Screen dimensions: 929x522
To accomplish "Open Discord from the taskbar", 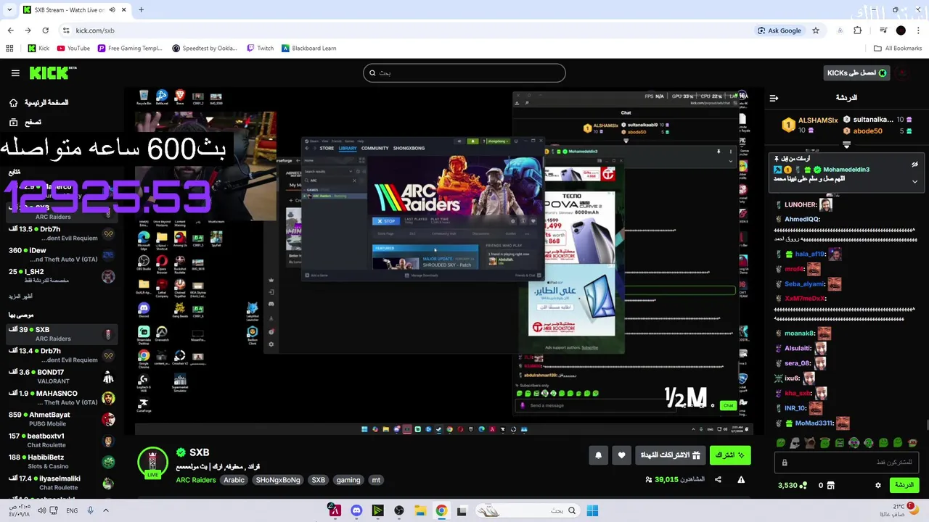I will click(x=356, y=511).
